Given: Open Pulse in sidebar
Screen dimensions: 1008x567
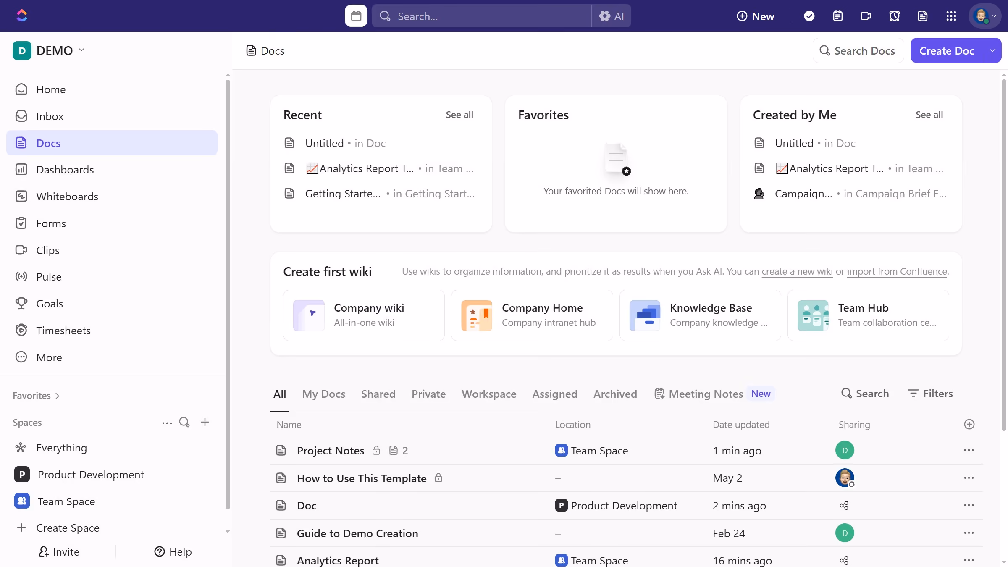Looking at the screenshot, I should 112,277.
